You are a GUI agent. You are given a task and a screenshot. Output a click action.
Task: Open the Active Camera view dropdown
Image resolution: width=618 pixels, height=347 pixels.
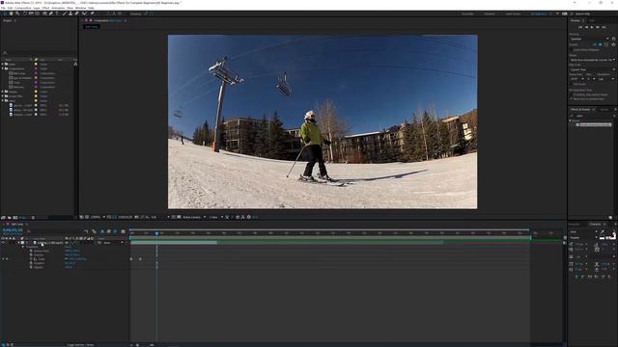(x=194, y=217)
